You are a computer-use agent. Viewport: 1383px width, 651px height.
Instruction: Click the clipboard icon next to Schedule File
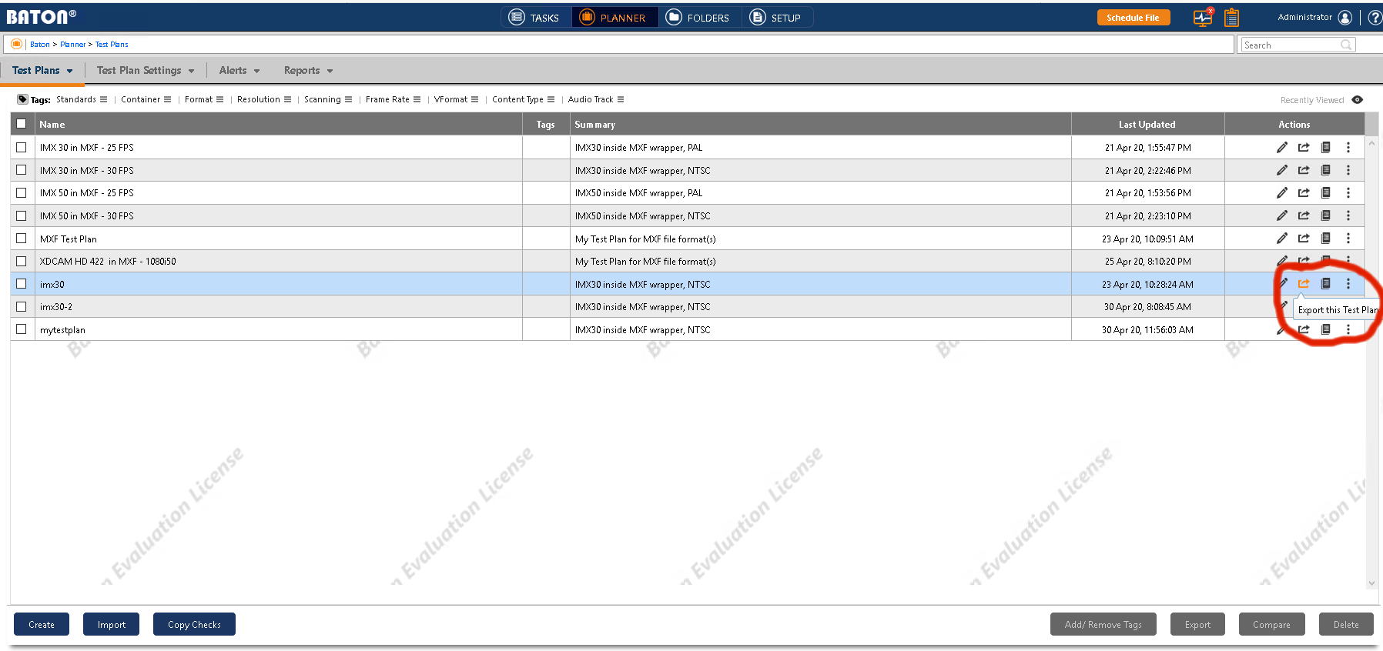tap(1232, 18)
